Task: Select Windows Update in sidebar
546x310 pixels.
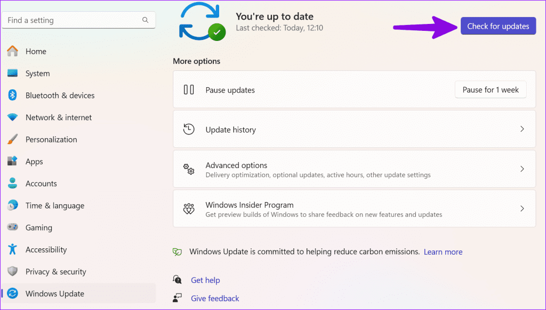Action: click(x=79, y=294)
